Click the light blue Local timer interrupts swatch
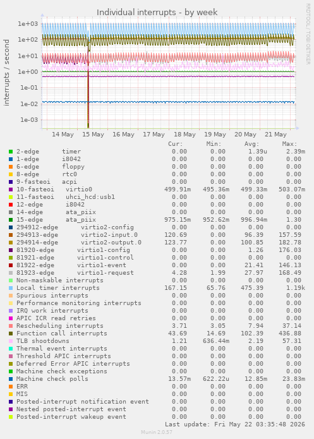 pyautogui.click(x=11, y=288)
